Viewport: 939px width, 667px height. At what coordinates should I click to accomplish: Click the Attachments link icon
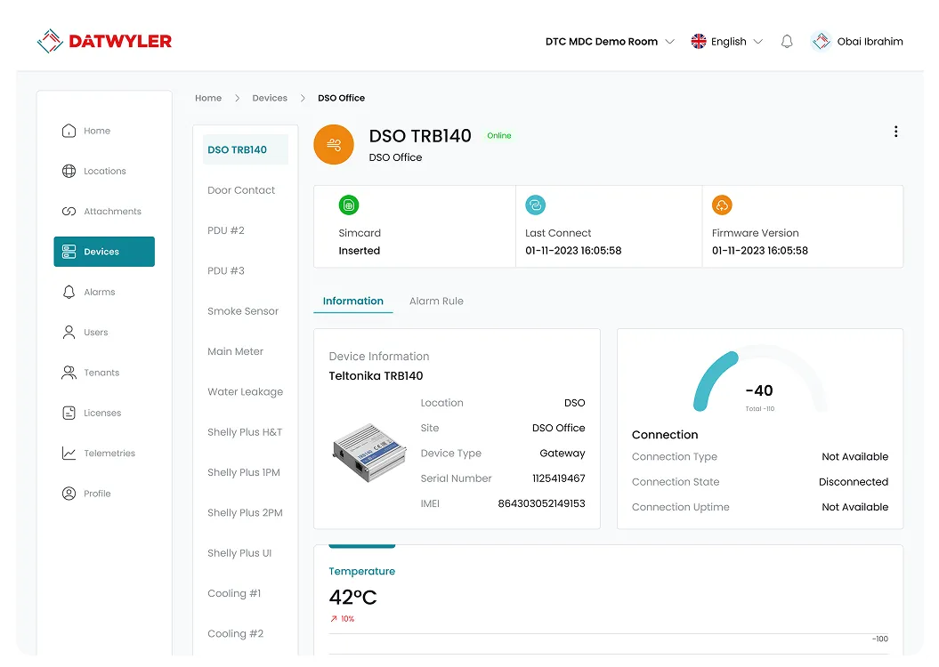(69, 211)
